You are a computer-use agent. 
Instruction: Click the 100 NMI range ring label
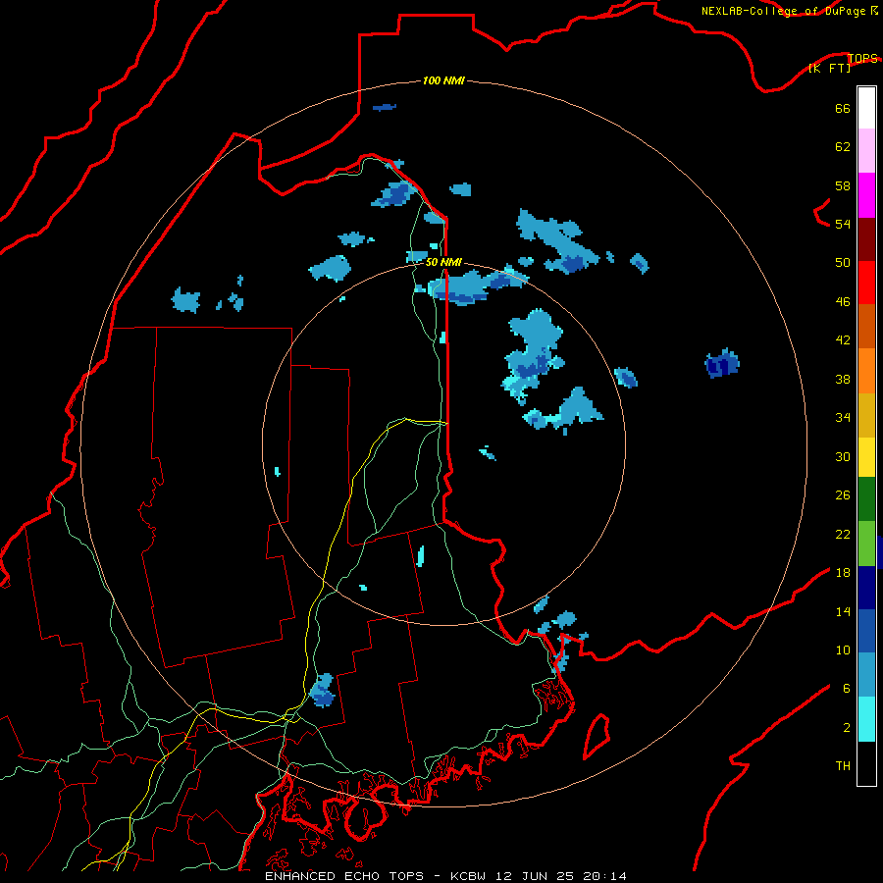[443, 80]
